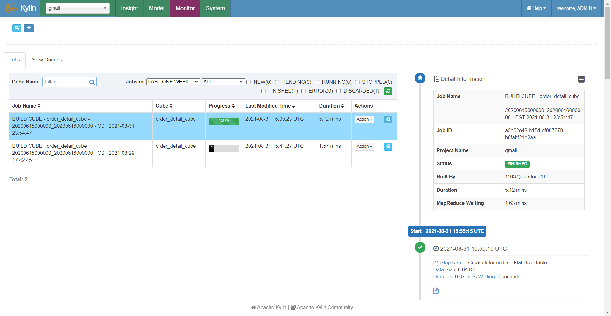Sort by Cube column arrows
The width and height of the screenshot is (611, 316).
[171, 106]
